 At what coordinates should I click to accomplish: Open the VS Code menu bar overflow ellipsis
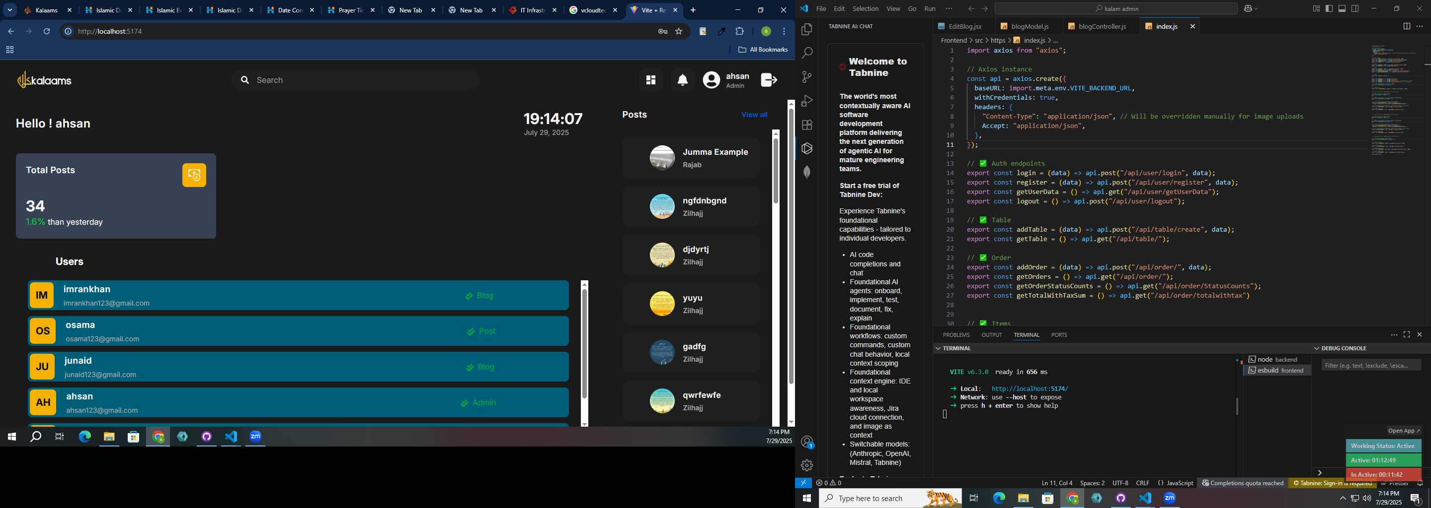949,9
